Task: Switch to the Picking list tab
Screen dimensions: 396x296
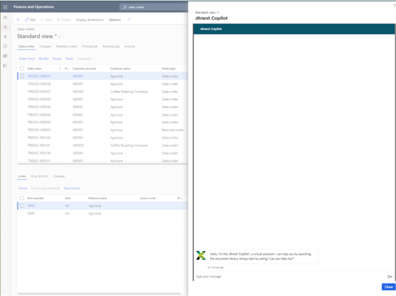Action: pyautogui.click(x=89, y=46)
